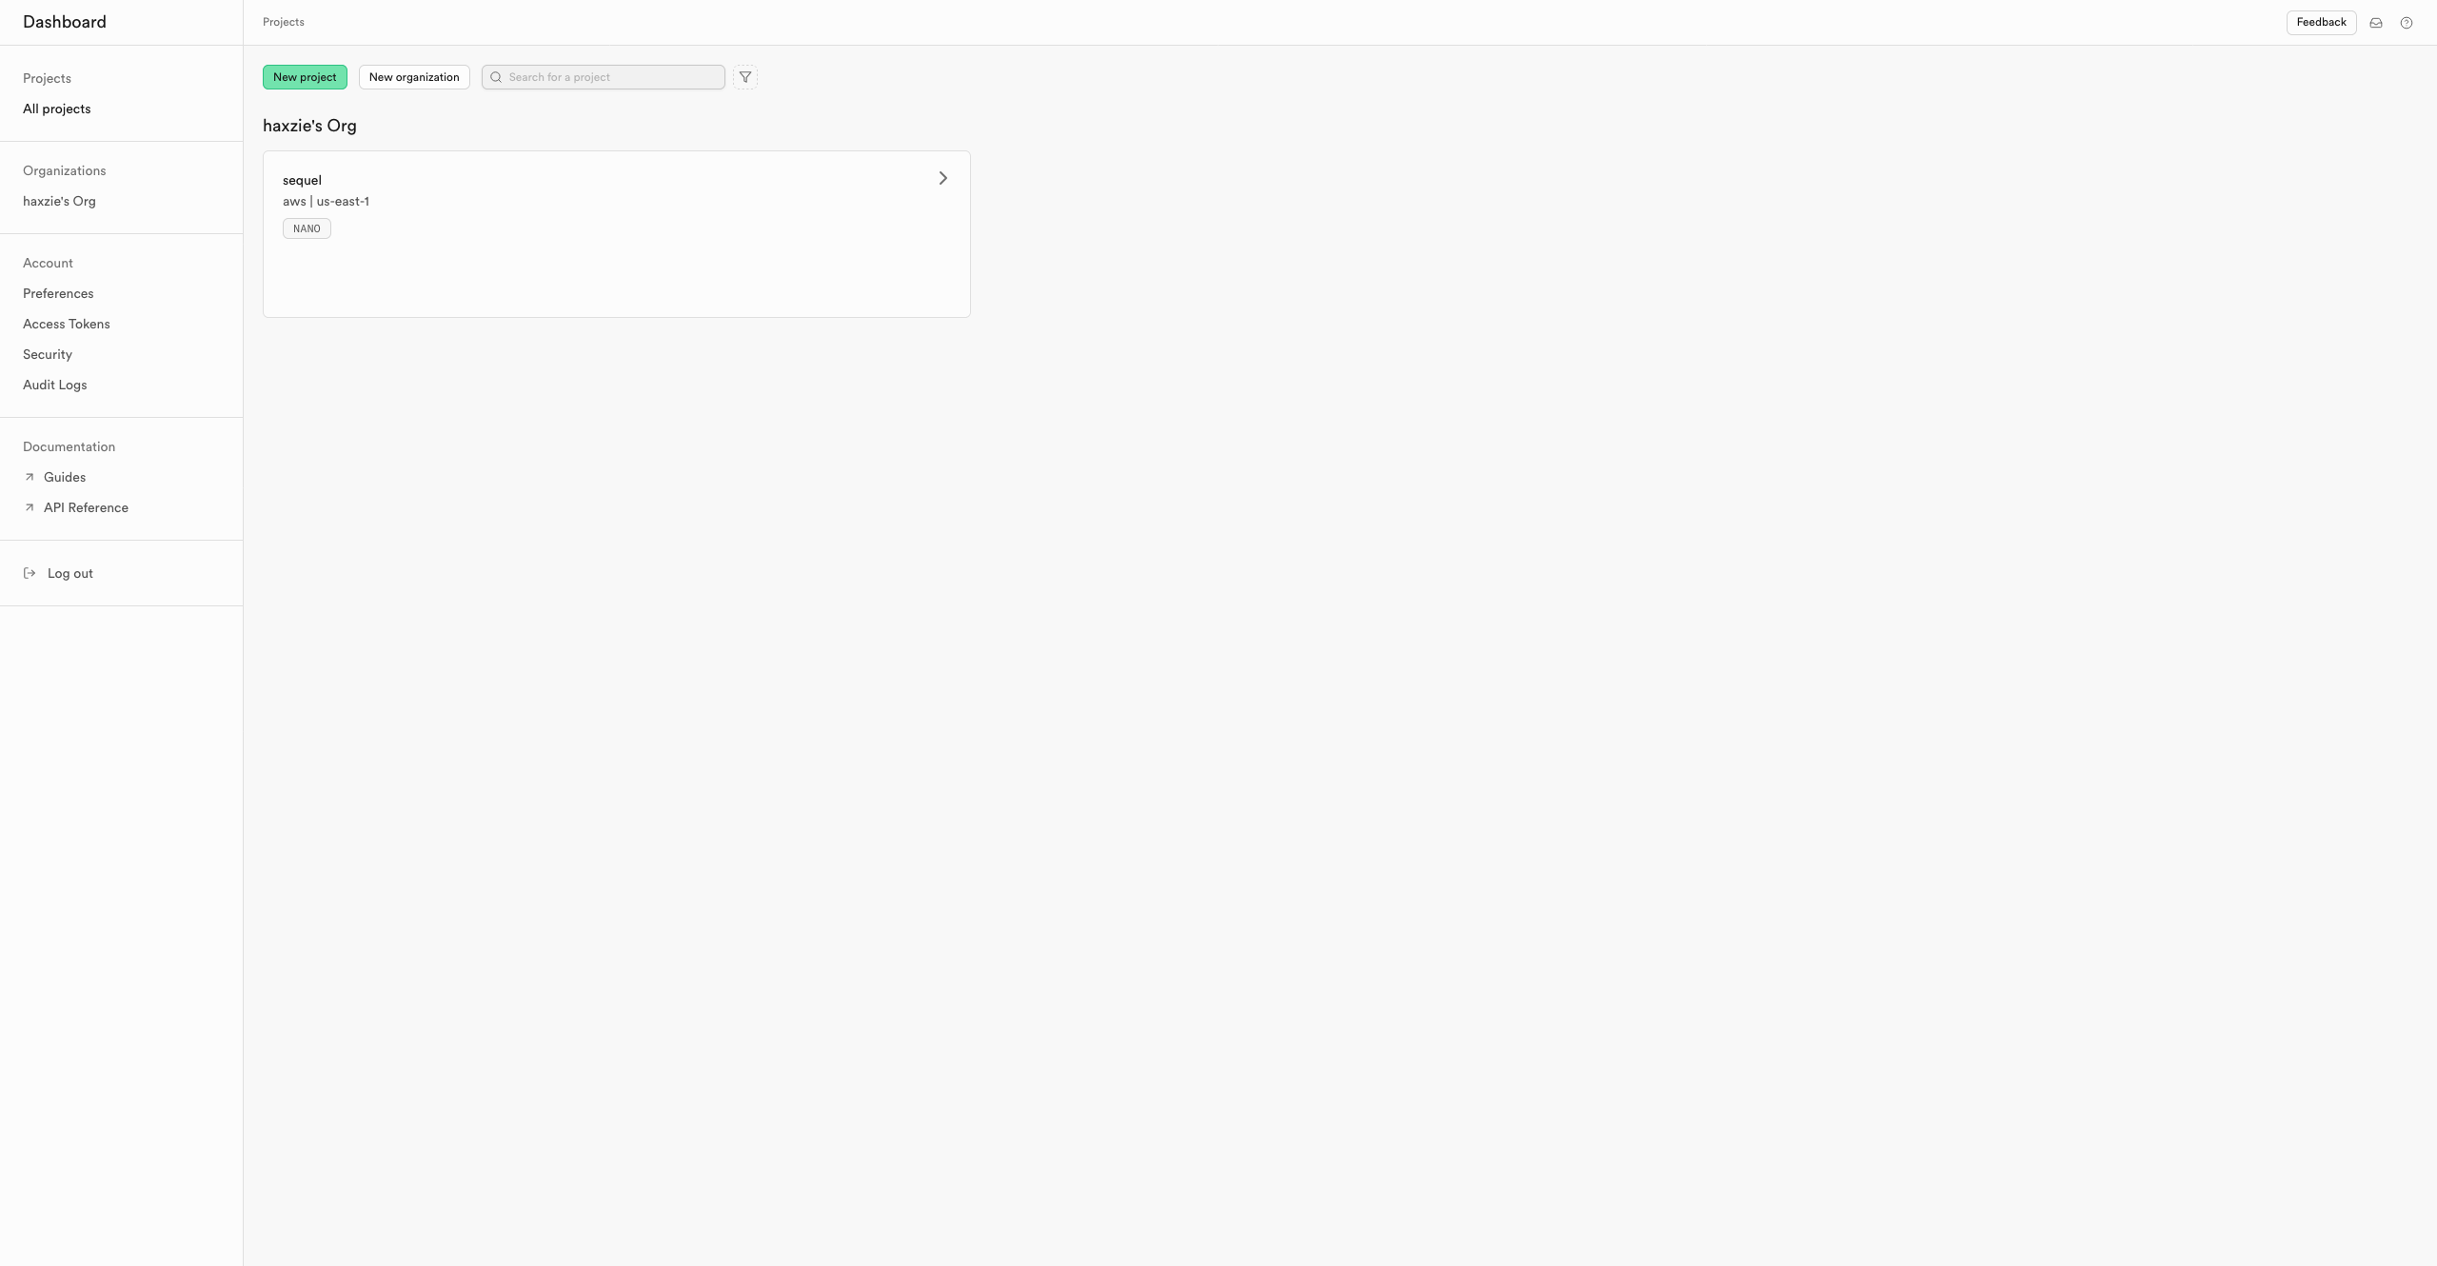
Task: Click the arrow chevron on sequel project
Action: (x=942, y=179)
